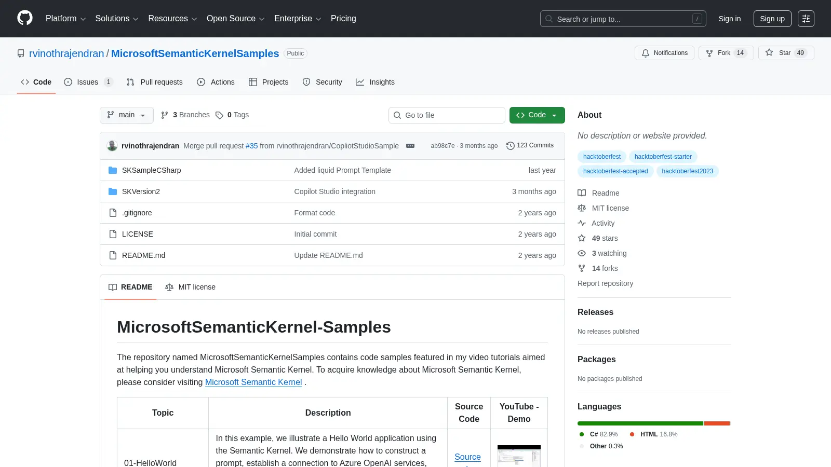831x467 pixels.
Task: Switch to the MIT license file tab
Action: [x=190, y=287]
